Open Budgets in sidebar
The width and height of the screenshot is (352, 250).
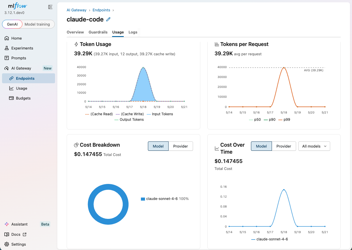coord(29,98)
